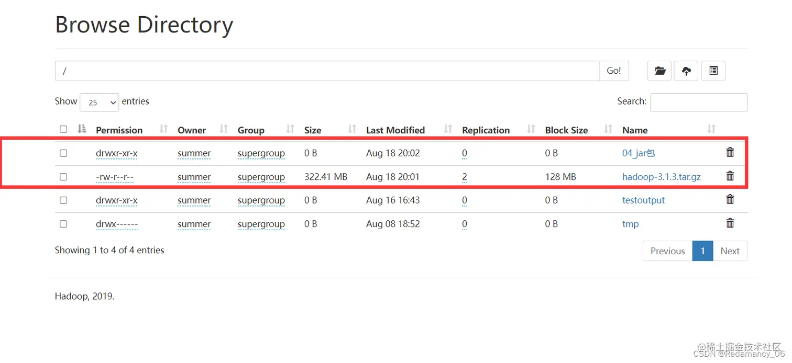Sort by Size column arrows
Image resolution: width=792 pixels, height=363 pixels.
tap(352, 129)
